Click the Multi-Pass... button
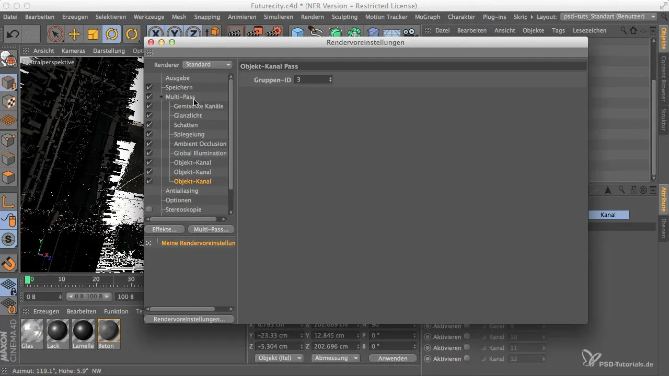The image size is (669, 376). click(x=211, y=229)
